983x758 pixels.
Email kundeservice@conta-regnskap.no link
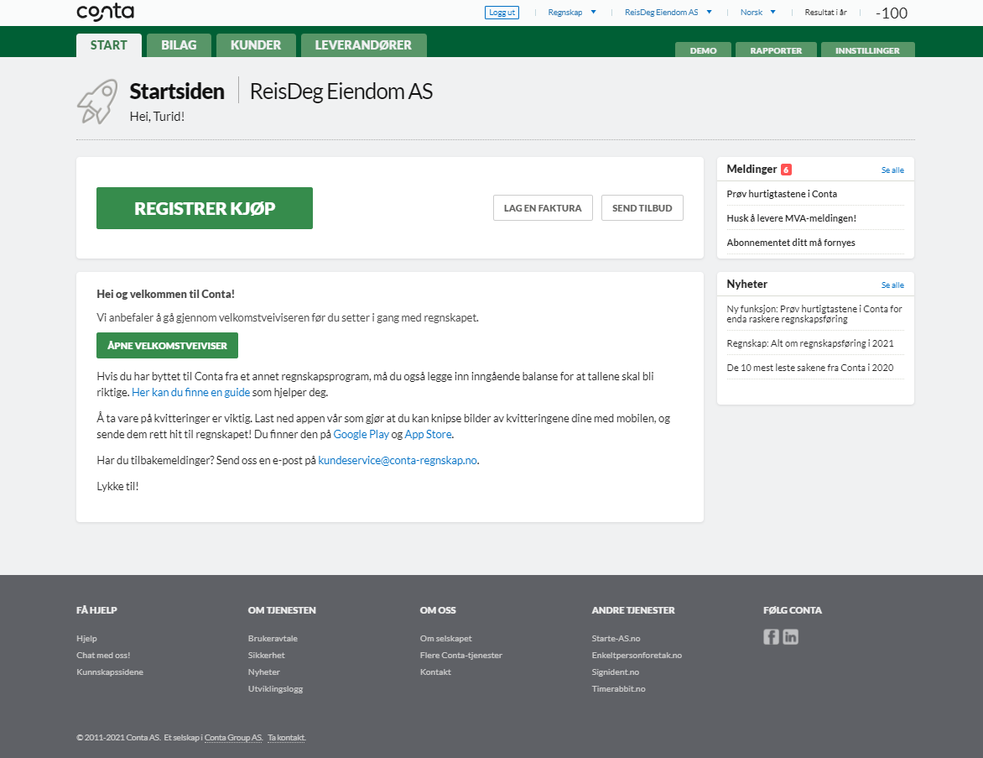tap(398, 460)
